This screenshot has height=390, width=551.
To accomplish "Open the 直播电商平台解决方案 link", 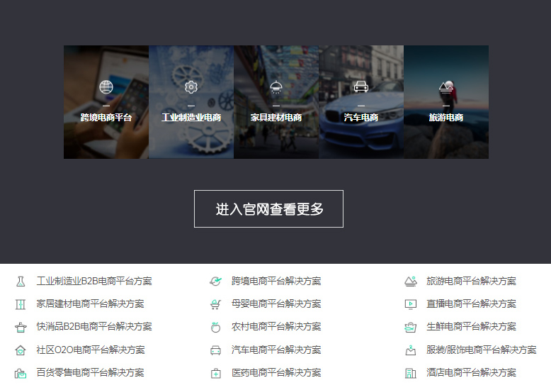I will pyautogui.click(x=471, y=303).
